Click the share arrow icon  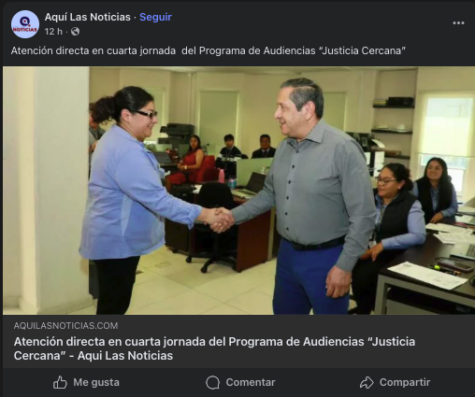pyautogui.click(x=367, y=382)
